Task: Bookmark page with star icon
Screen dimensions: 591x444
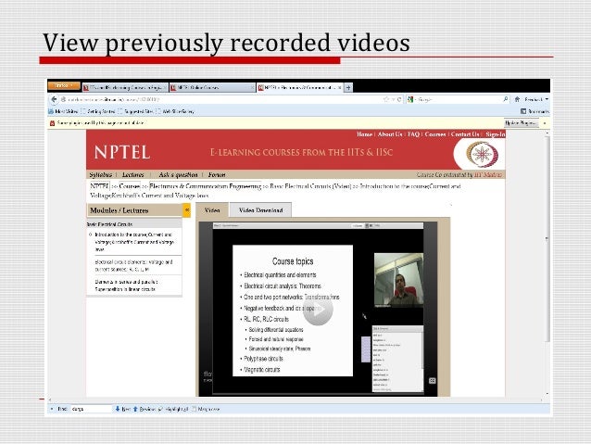Action: pyautogui.click(x=386, y=99)
